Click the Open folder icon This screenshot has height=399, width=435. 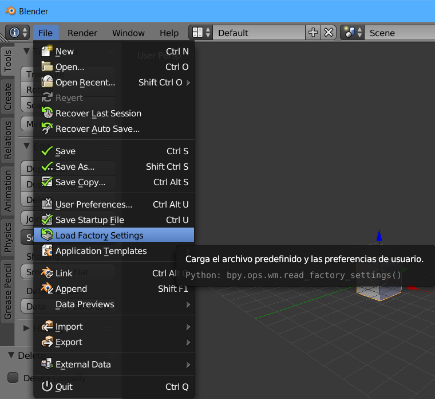(47, 66)
